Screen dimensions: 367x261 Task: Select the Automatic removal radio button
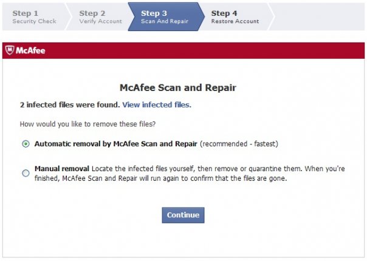pos(26,144)
